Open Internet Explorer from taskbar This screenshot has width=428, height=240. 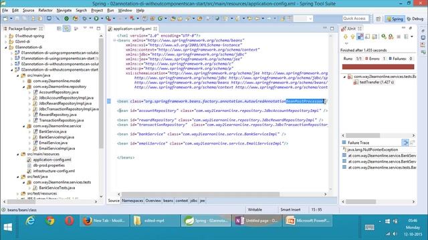[30, 221]
